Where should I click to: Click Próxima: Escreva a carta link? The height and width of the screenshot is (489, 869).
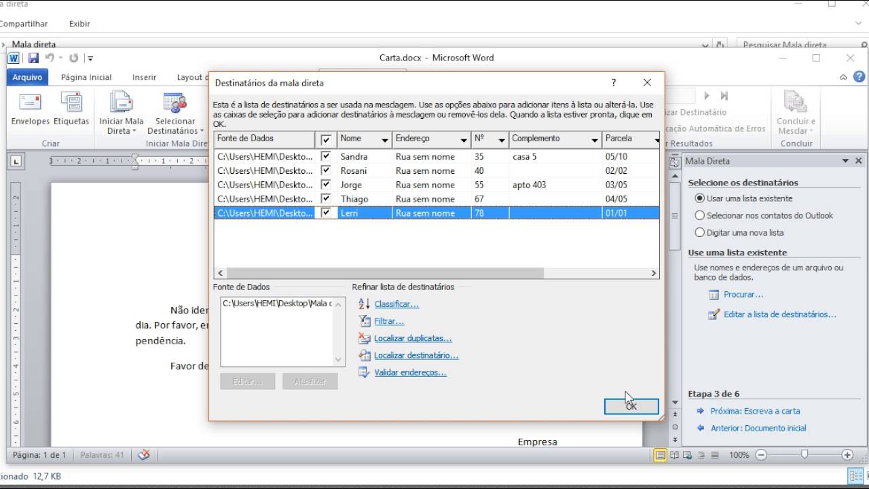(755, 411)
